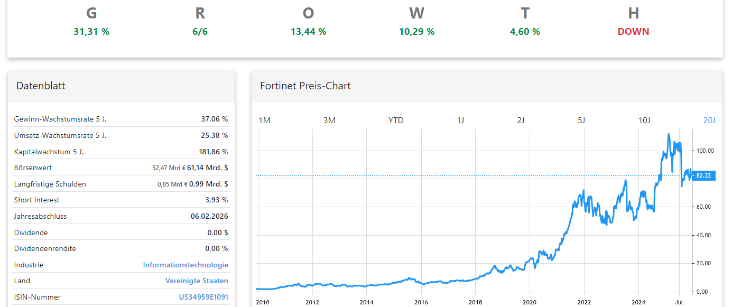Switch to the 2J time range
732x307 pixels.
tap(521, 120)
